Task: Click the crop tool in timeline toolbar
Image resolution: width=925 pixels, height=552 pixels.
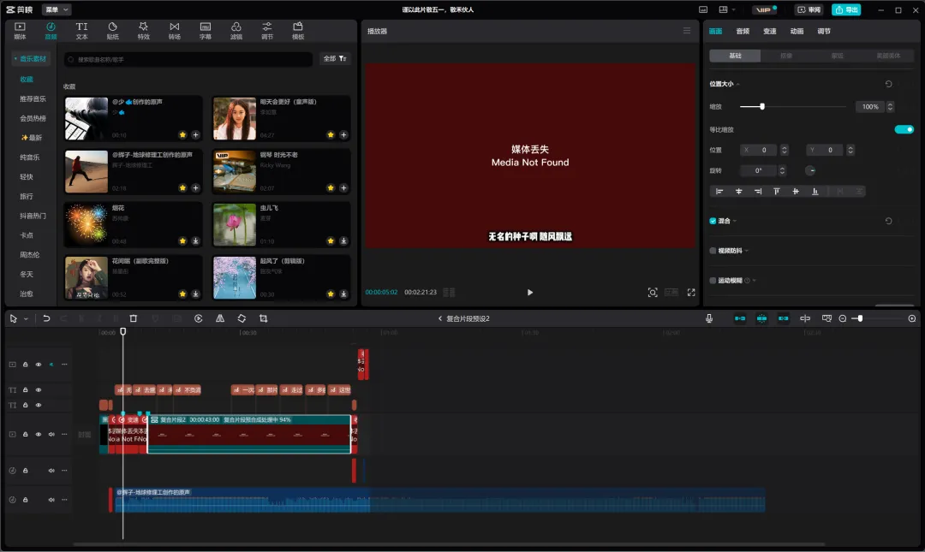Action: click(x=263, y=318)
